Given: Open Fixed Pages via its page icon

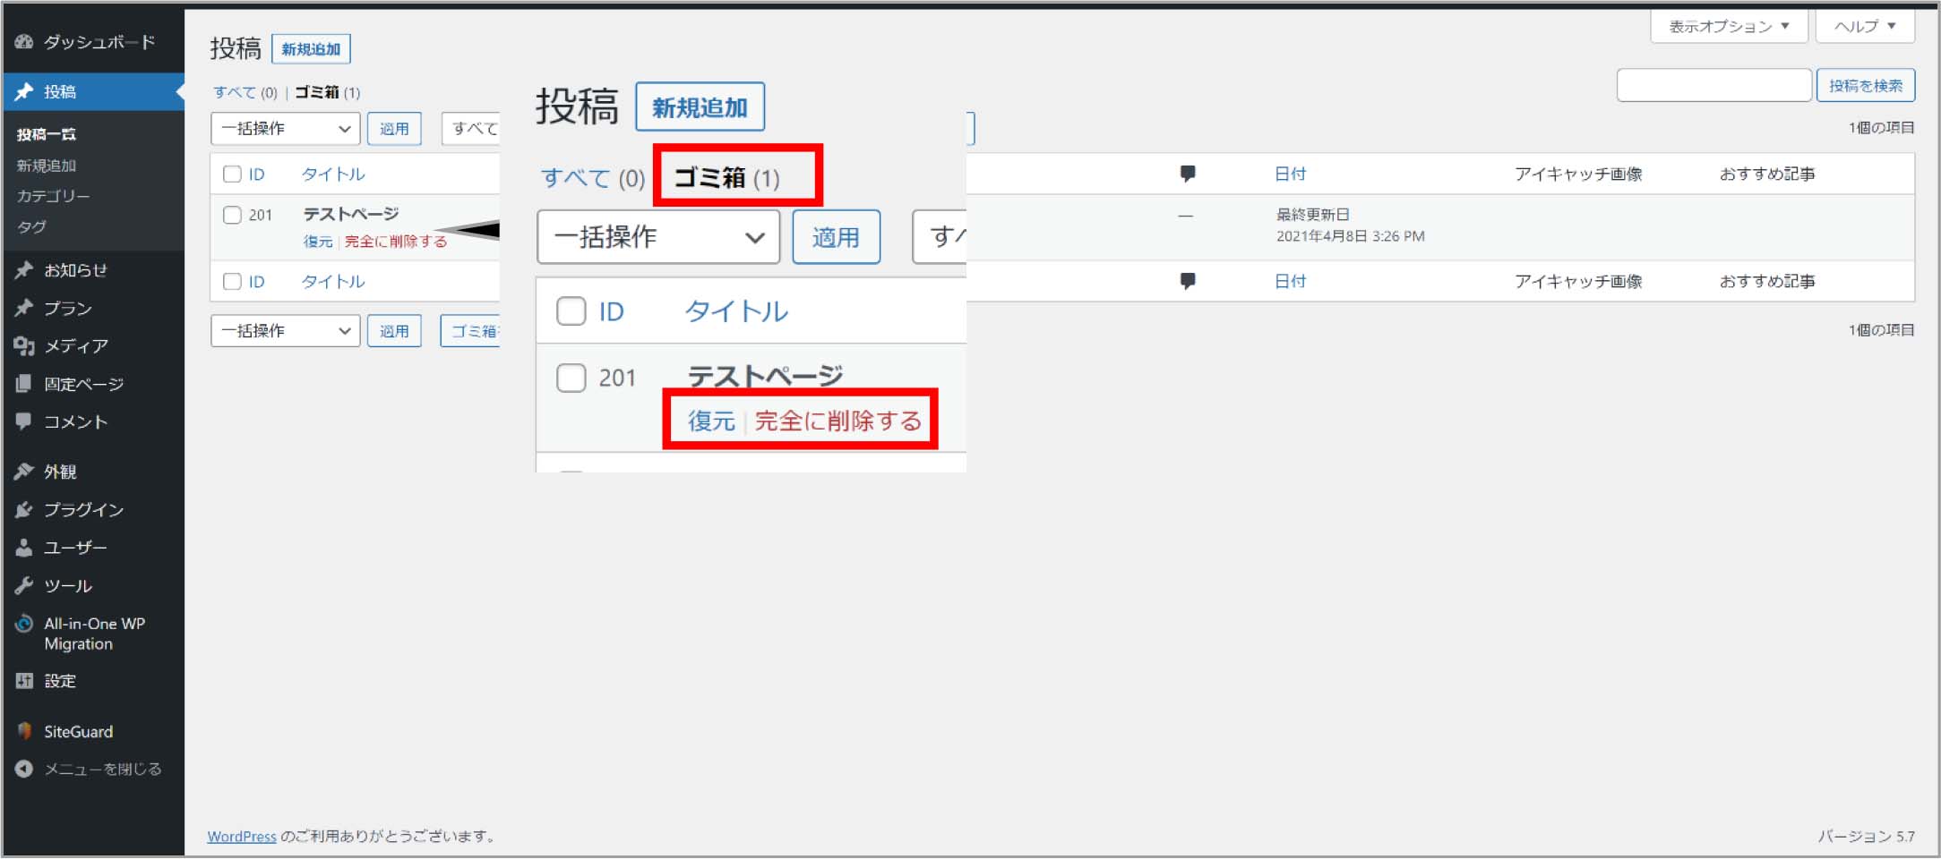Looking at the screenshot, I should (x=24, y=384).
